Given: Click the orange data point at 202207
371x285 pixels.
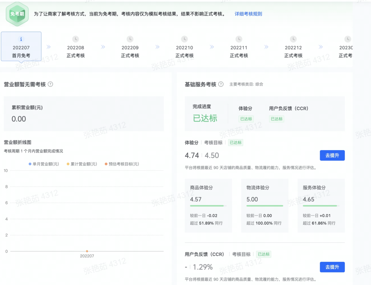Looking at the screenshot, I should [x=87, y=251].
